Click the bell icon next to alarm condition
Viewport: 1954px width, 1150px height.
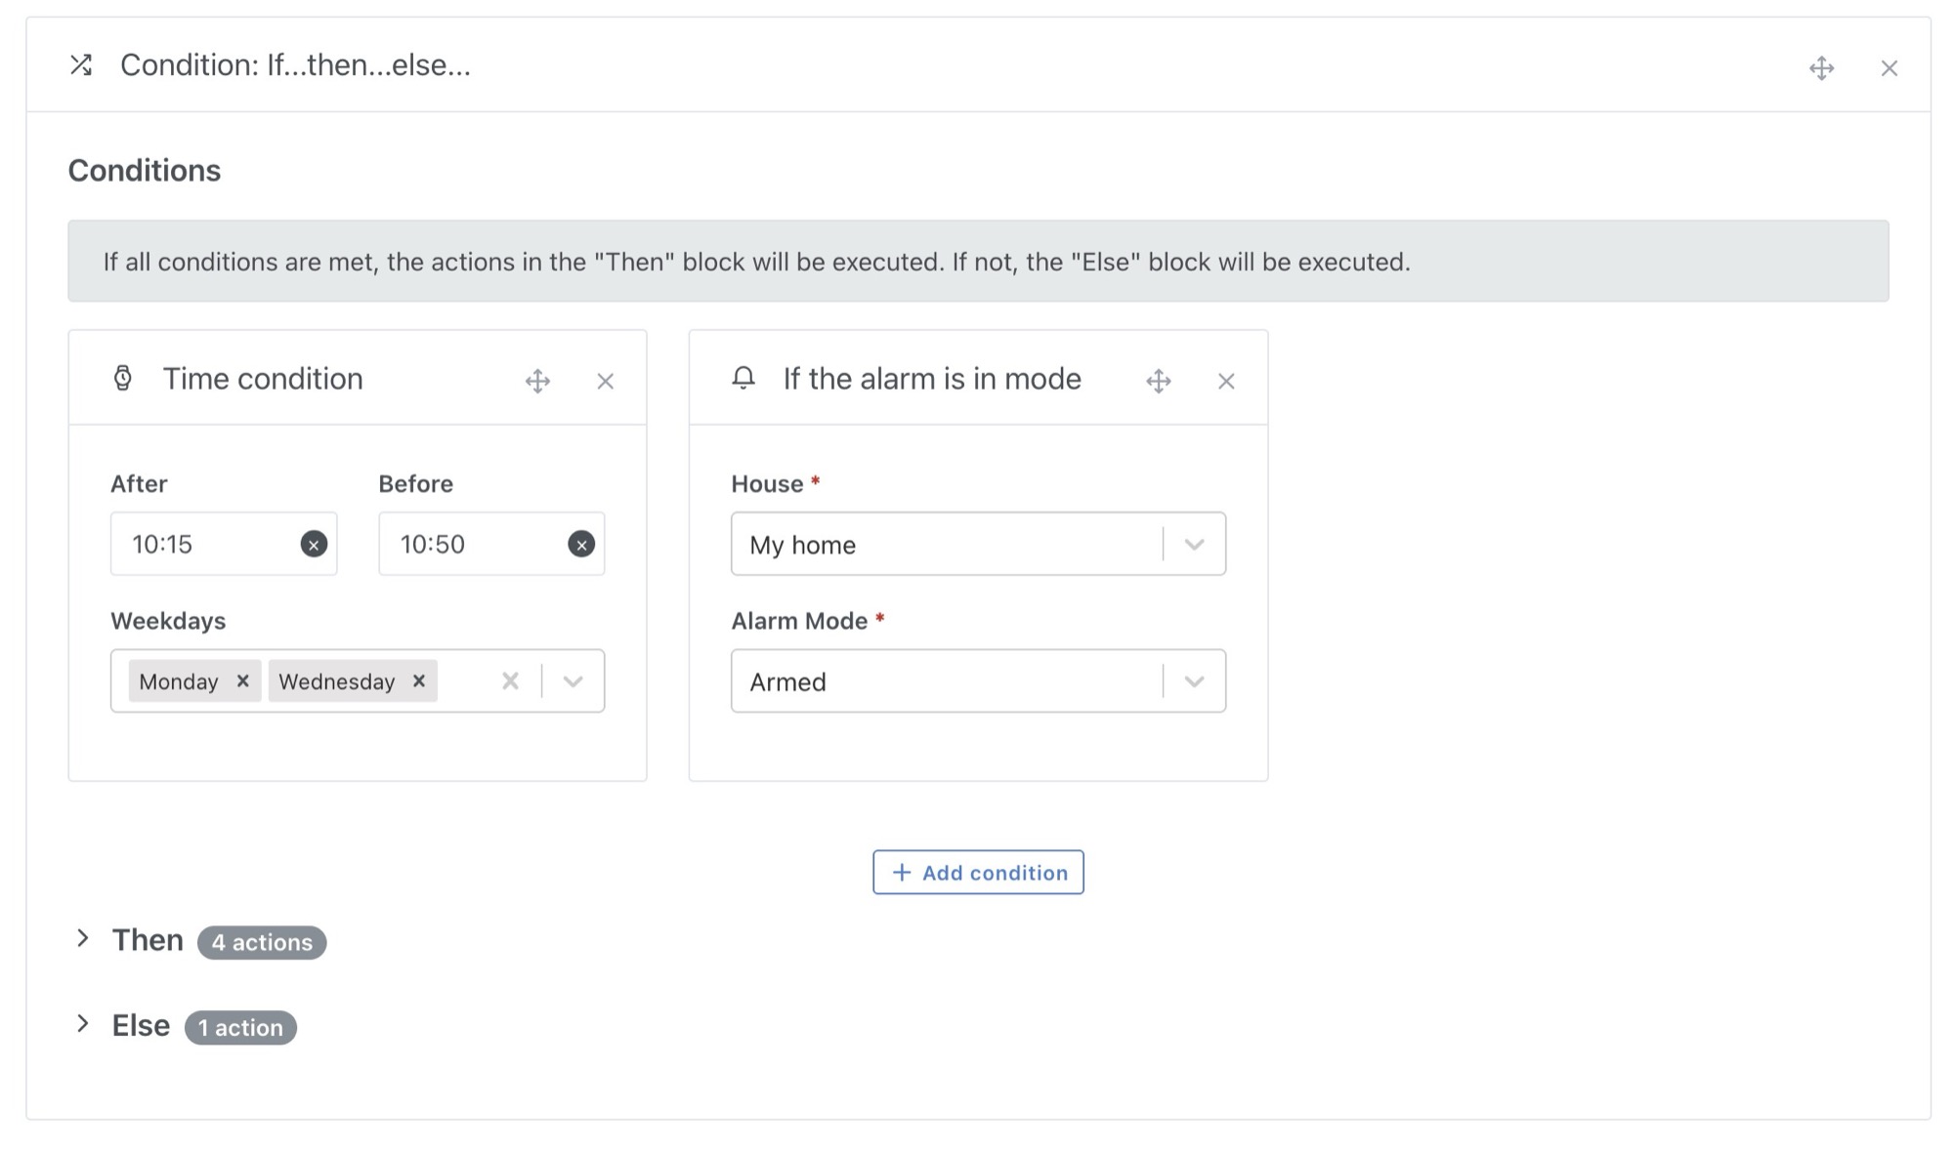pyautogui.click(x=743, y=379)
